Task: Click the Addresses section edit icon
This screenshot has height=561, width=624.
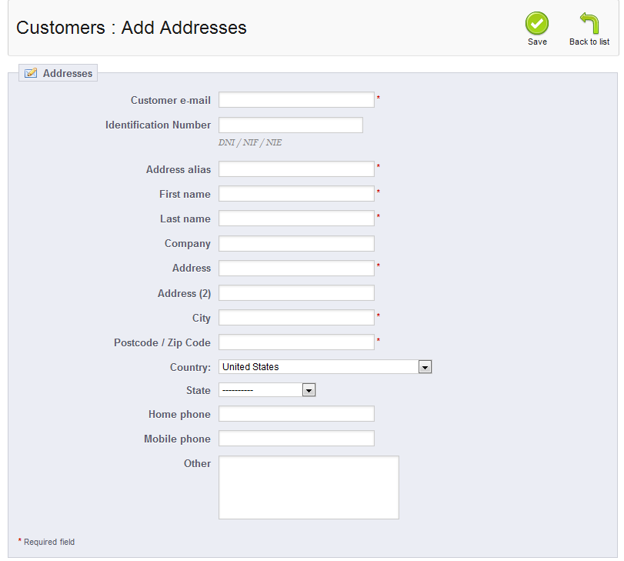Action: click(x=31, y=74)
